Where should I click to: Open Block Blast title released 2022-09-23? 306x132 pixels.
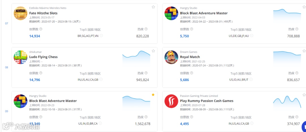pyautogui.click(x=53, y=101)
